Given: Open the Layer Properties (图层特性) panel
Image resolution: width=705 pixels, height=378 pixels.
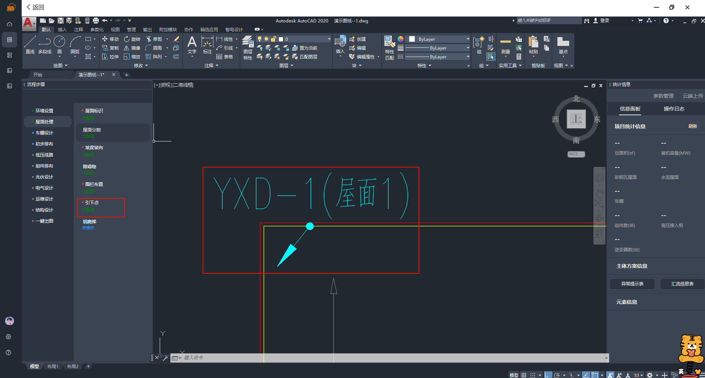Looking at the screenshot, I should [x=248, y=47].
